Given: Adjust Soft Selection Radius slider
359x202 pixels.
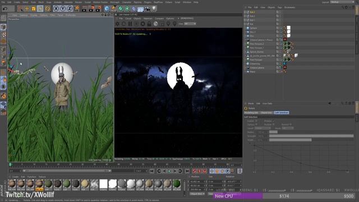Looking at the screenshot, I should coord(311,132).
